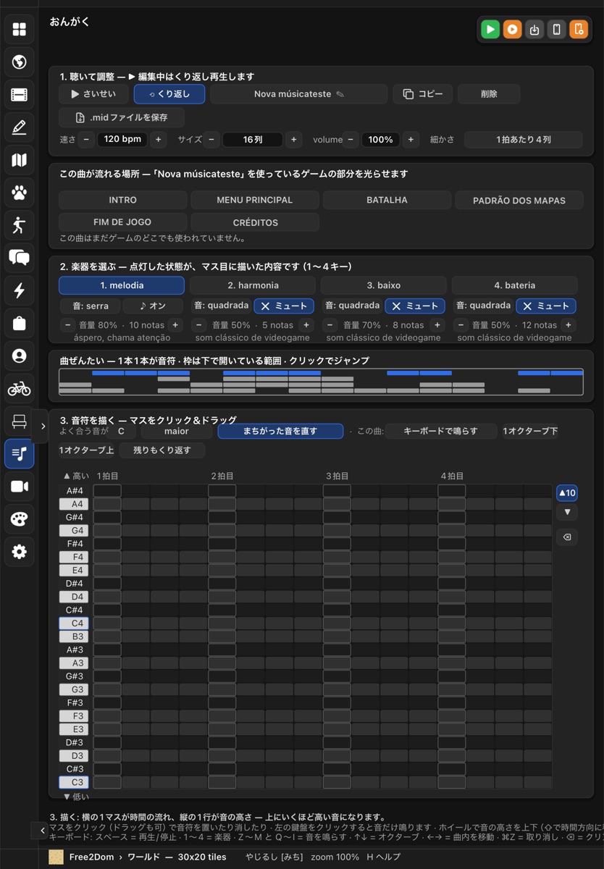
Task: Open the table furniture sidebar icon
Action: tap(20, 421)
